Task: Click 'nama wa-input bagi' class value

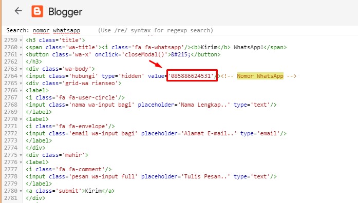Action: (x=101, y=105)
